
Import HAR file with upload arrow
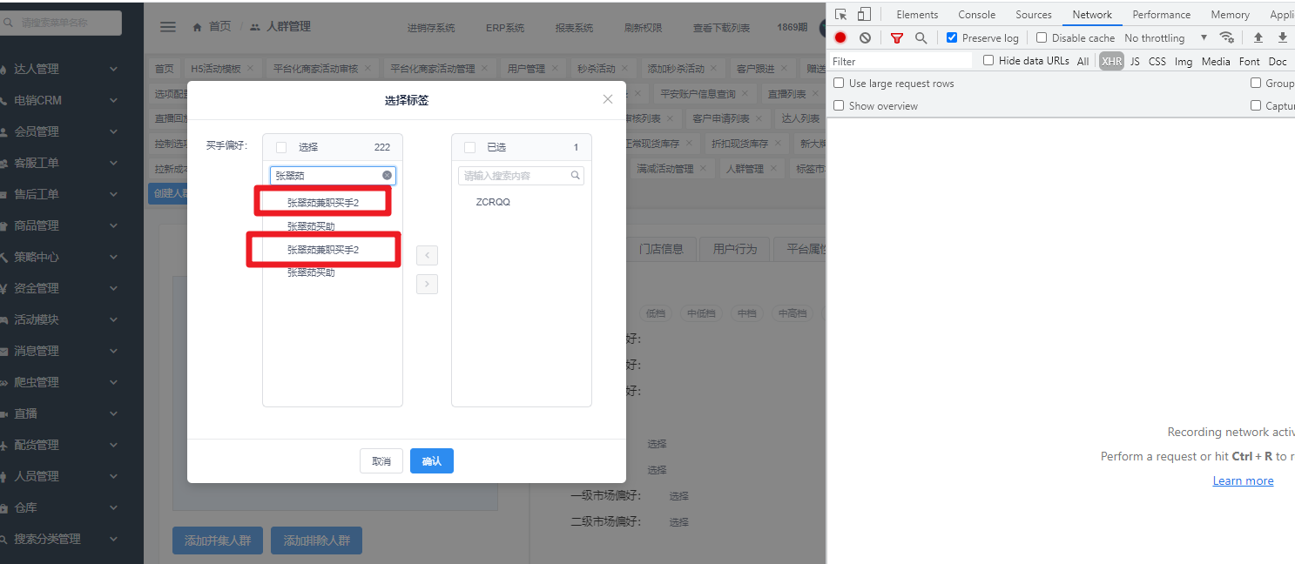pos(1258,37)
